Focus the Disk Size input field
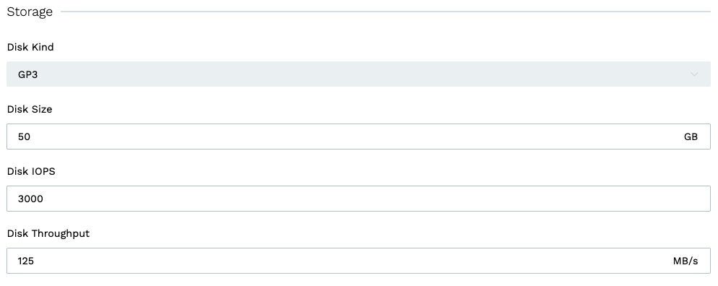 pyautogui.click(x=358, y=136)
